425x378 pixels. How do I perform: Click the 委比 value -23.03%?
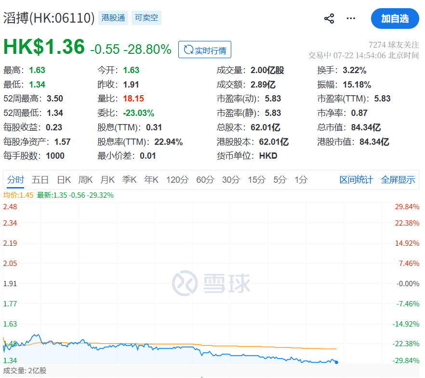click(138, 113)
